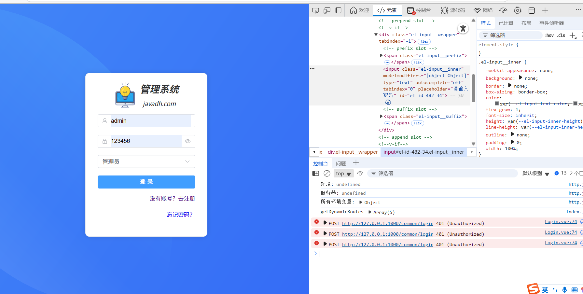Toggle password visibility eye icon

[188, 141]
